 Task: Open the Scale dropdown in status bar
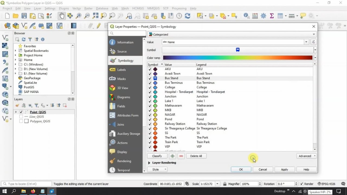pyautogui.click(x=217, y=184)
